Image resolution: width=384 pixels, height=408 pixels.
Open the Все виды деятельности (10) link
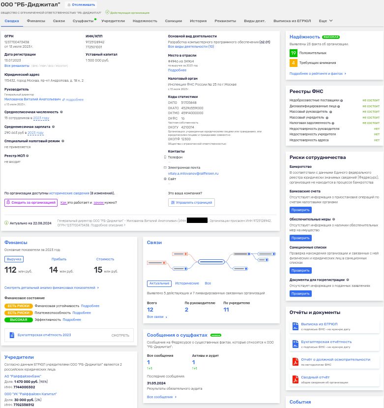191,47
